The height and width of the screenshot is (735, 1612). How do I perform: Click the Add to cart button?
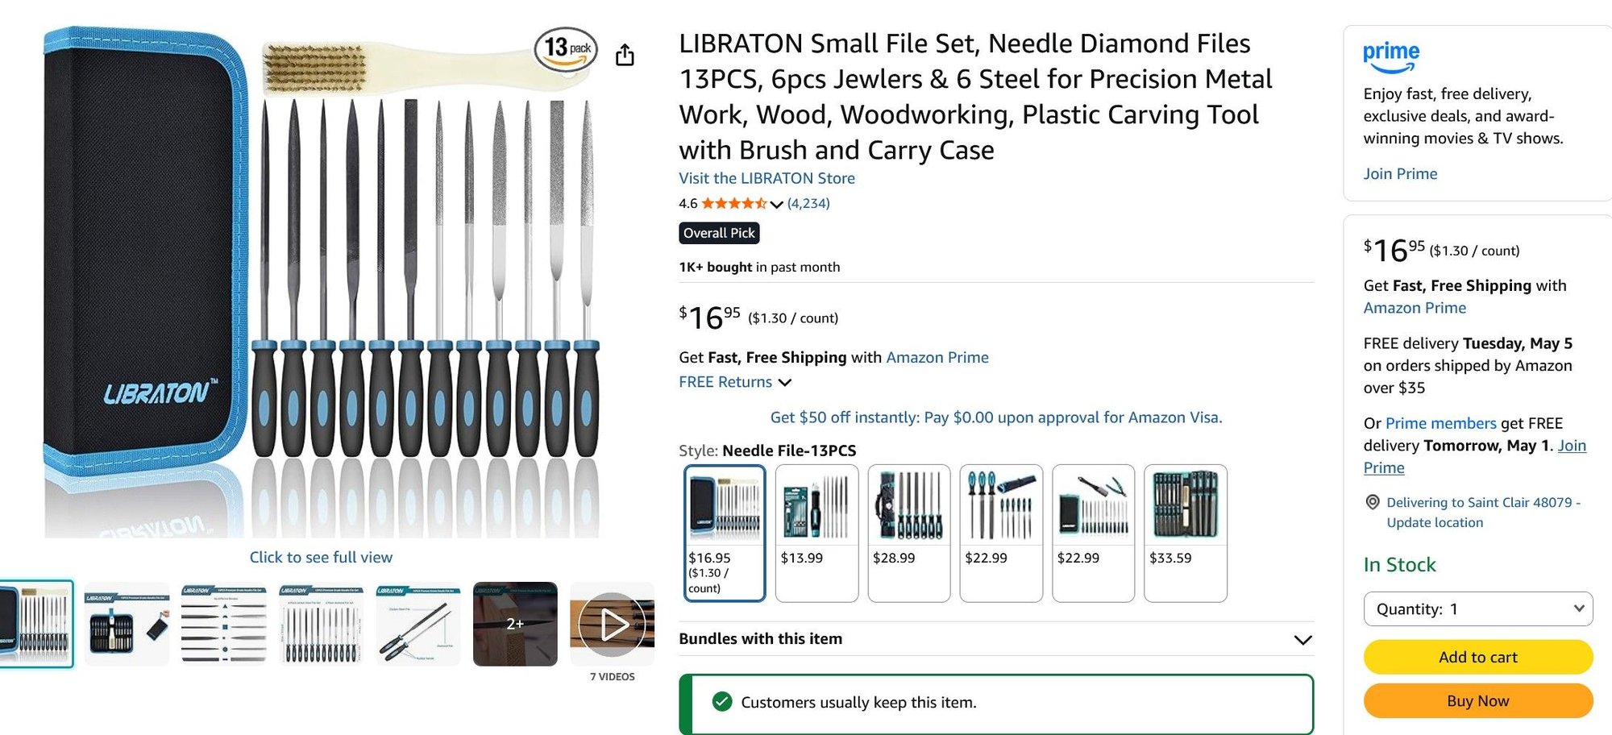coord(1478,657)
